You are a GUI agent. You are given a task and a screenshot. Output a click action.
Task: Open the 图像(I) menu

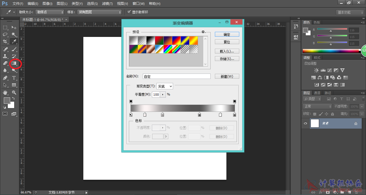pos(47,4)
